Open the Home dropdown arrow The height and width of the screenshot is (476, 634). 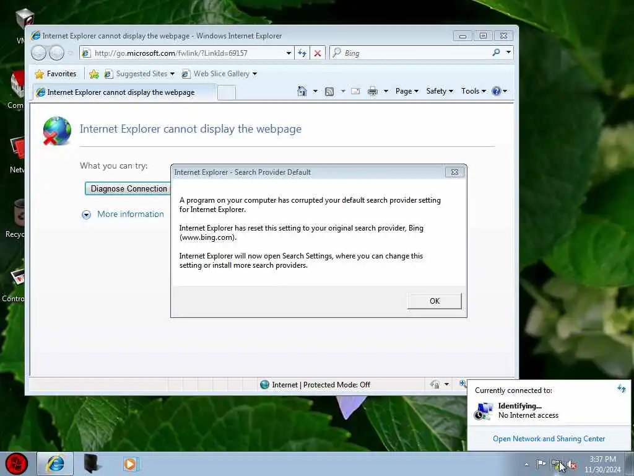click(315, 91)
